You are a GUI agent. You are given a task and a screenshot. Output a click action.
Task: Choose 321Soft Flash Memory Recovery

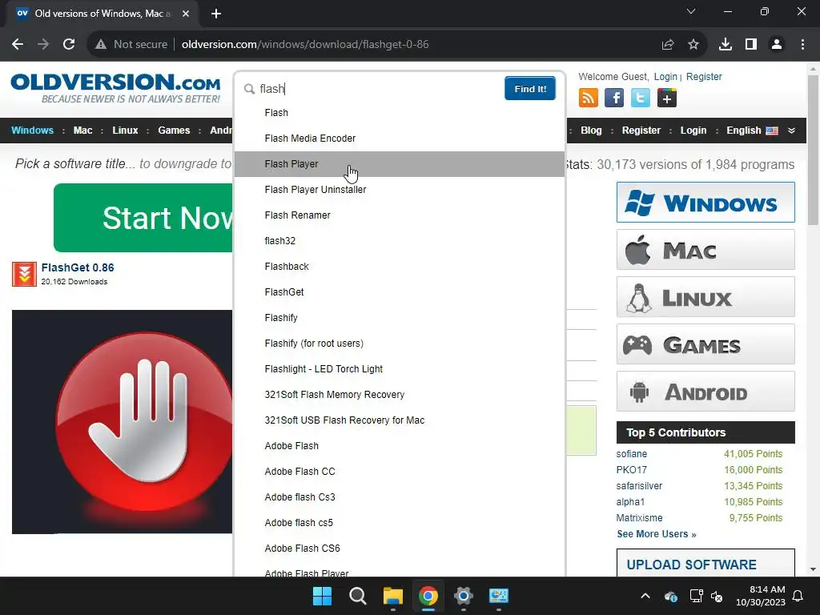[400, 395]
